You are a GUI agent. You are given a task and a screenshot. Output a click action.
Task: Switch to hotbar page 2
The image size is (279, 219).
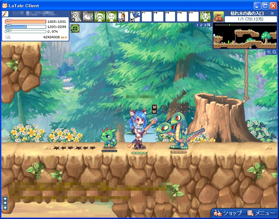[201, 25]
